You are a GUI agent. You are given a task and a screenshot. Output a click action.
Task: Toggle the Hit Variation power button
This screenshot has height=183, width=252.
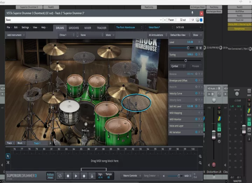196,132
